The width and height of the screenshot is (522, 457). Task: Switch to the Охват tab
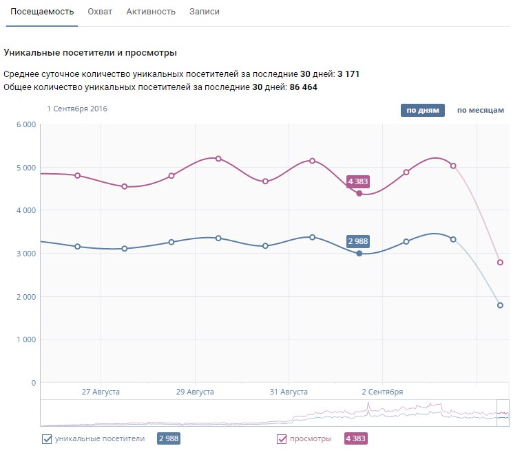100,12
